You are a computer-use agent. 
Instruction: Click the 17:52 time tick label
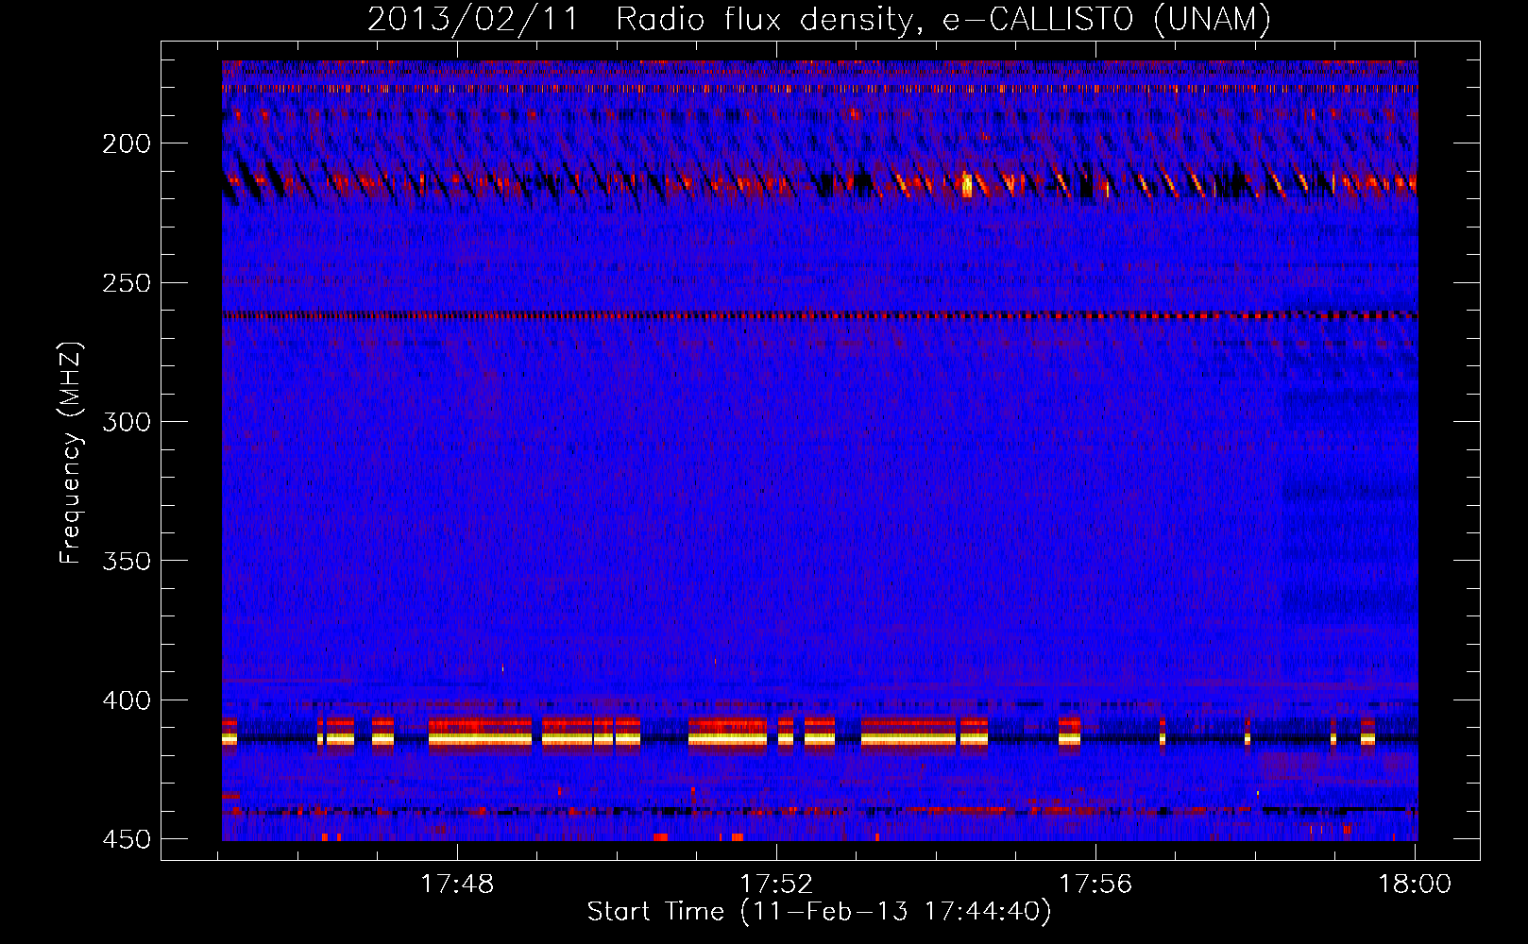[x=776, y=885]
